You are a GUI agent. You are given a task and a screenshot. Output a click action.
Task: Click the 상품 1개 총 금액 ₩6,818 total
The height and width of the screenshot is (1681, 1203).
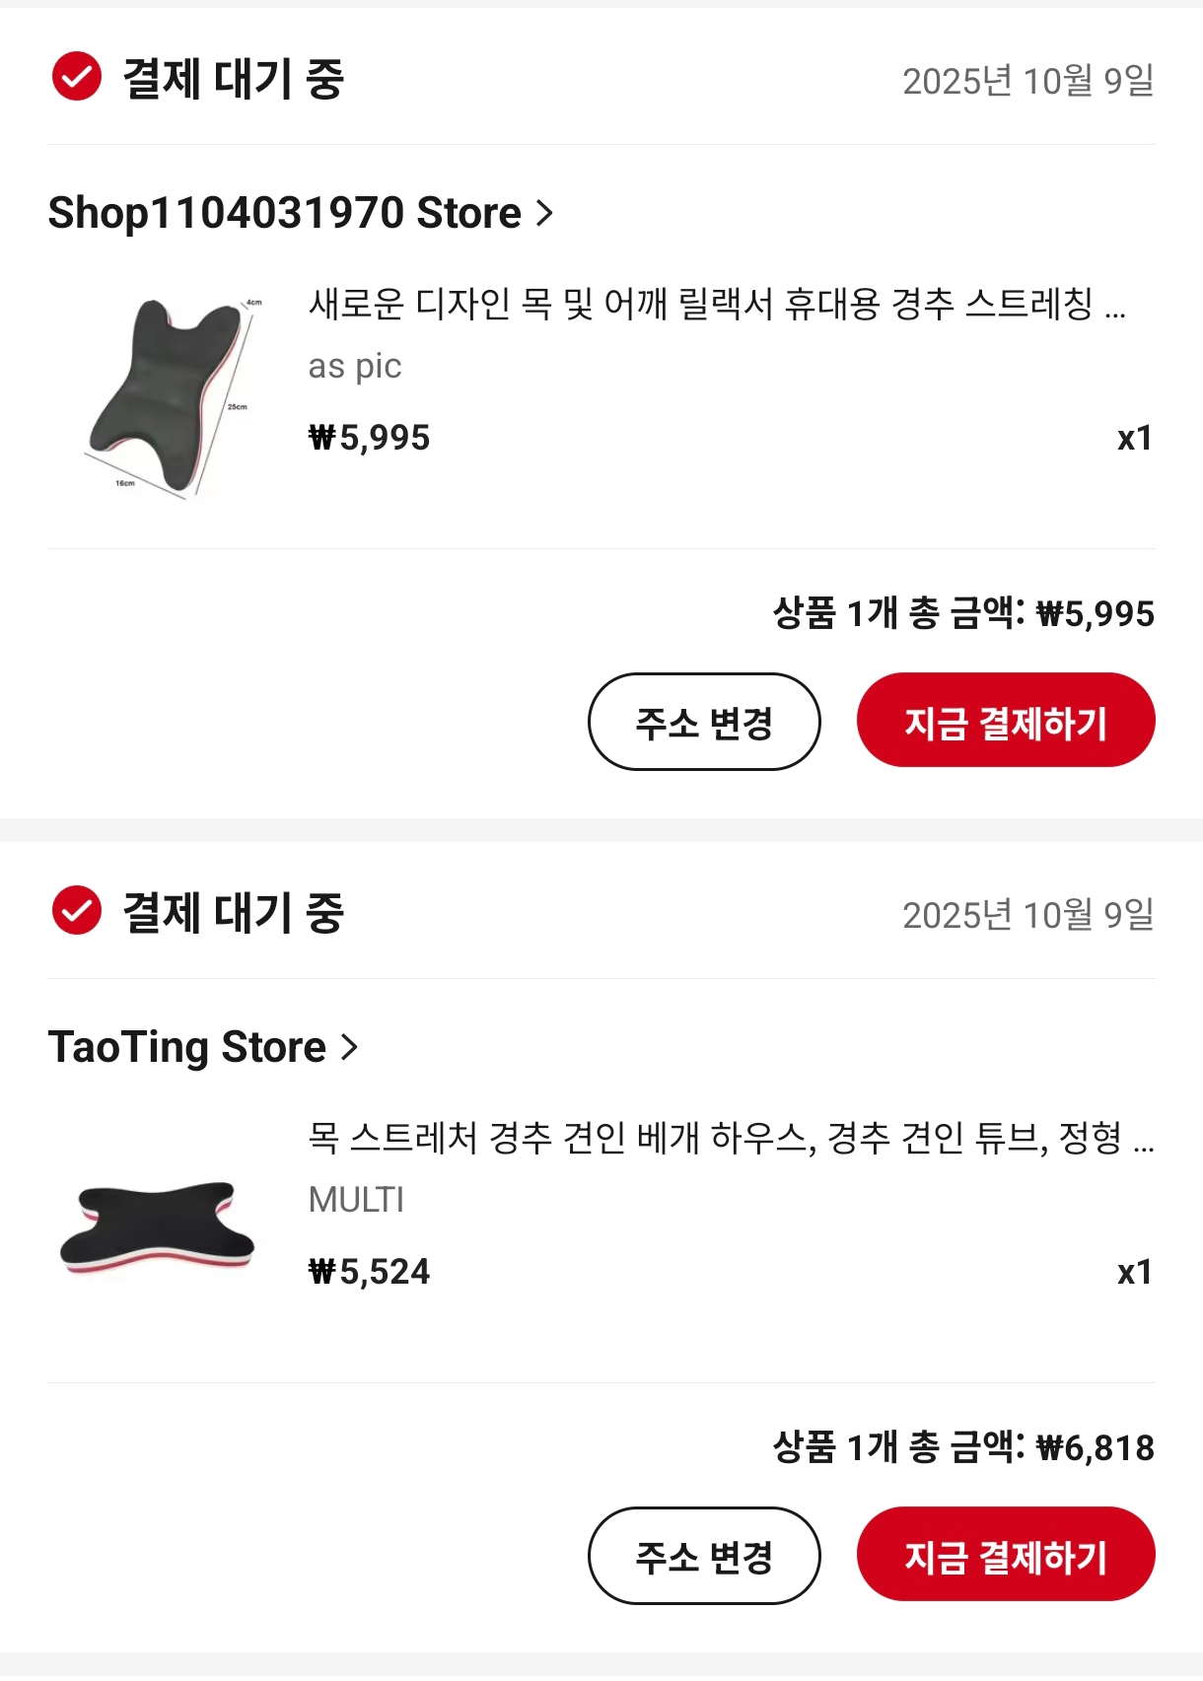[963, 1447]
